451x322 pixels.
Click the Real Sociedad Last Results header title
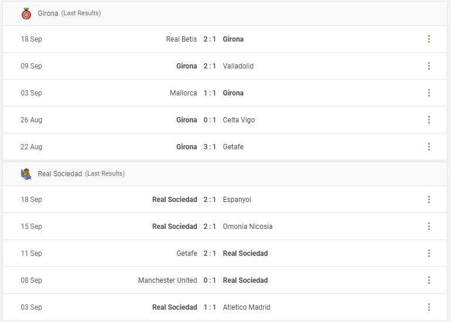pos(81,174)
